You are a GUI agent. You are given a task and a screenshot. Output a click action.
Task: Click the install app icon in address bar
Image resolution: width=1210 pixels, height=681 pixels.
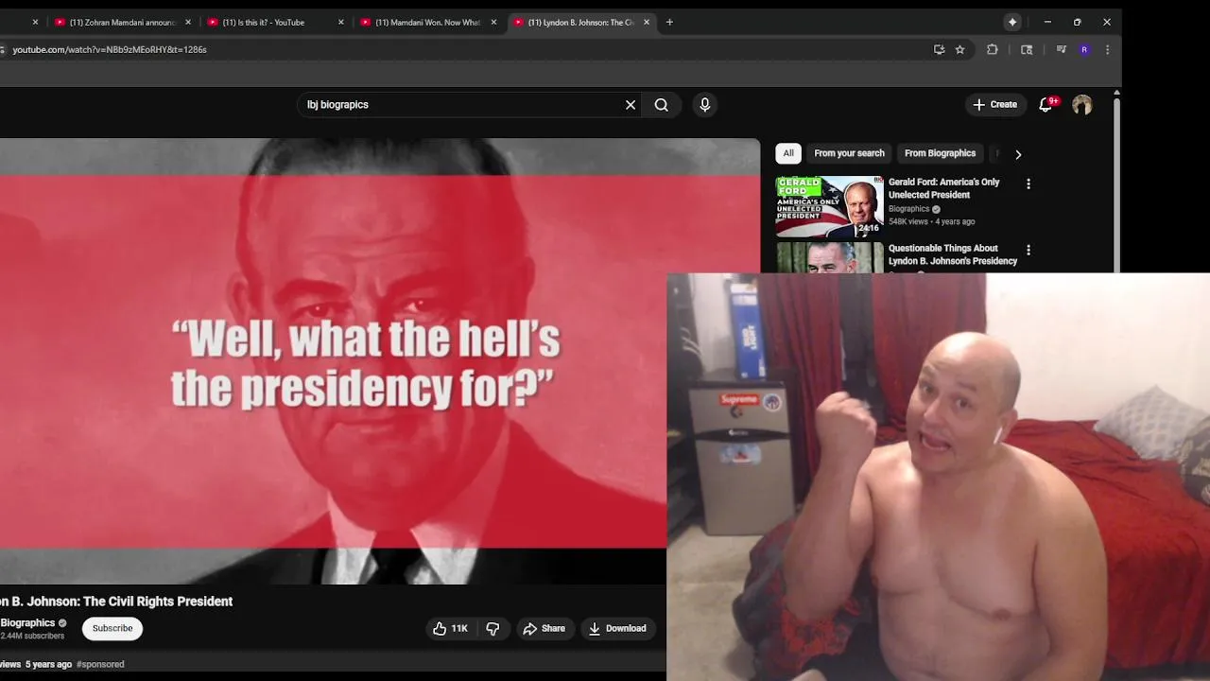[x=939, y=50]
